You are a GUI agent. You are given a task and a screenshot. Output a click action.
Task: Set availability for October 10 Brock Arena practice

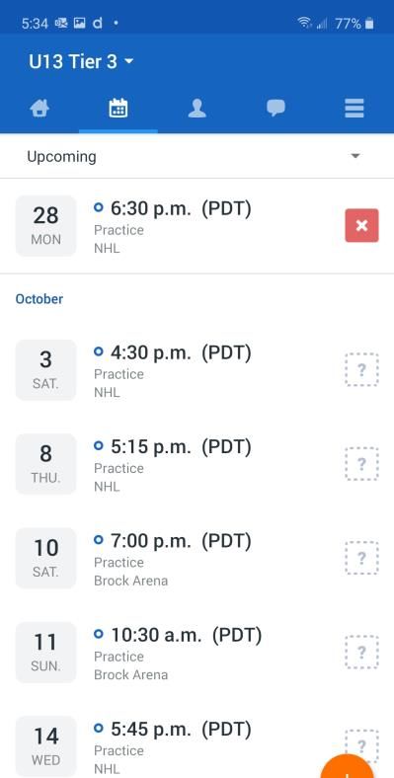[x=361, y=558]
